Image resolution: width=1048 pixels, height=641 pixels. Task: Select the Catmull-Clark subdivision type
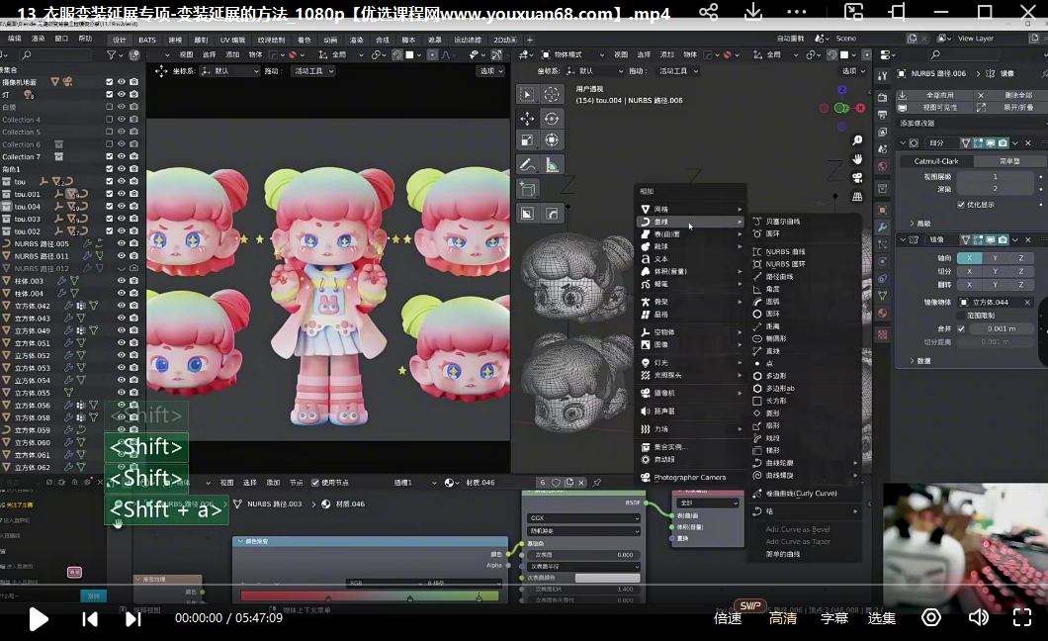(x=935, y=161)
